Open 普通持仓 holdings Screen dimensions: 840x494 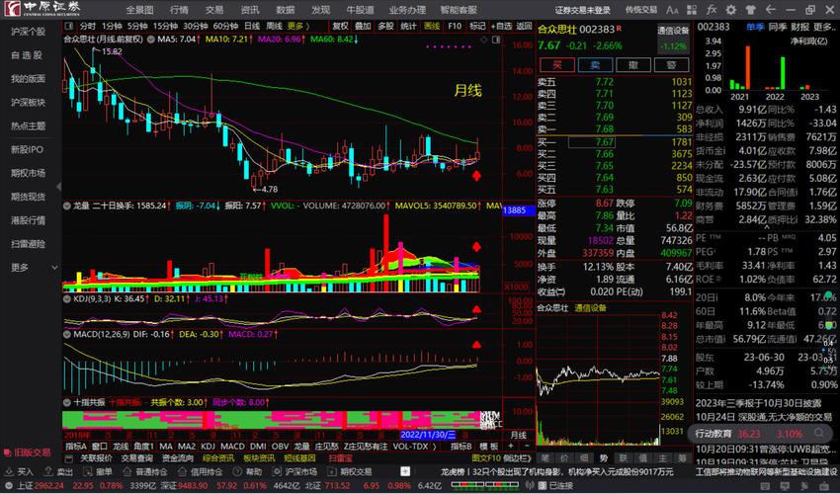(x=145, y=472)
